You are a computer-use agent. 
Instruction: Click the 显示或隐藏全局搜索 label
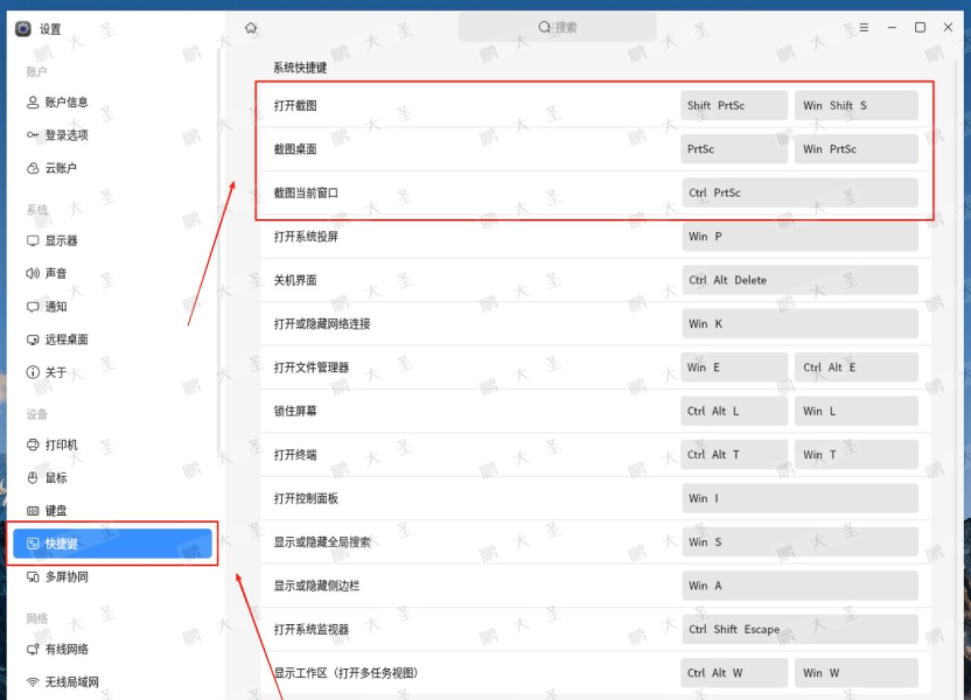coord(322,542)
